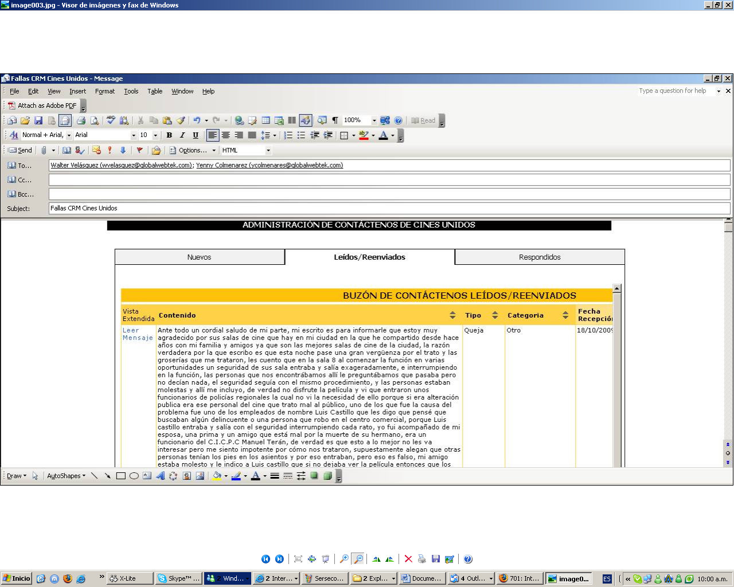Image resolution: width=734 pixels, height=587 pixels.
Task: Expand the Options button dropdown
Action: point(214,150)
